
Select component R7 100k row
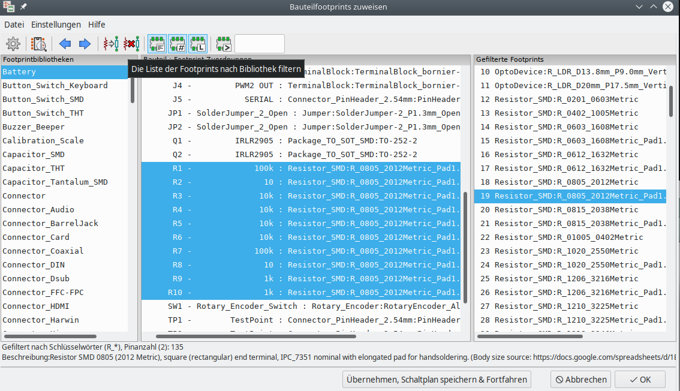pos(301,251)
